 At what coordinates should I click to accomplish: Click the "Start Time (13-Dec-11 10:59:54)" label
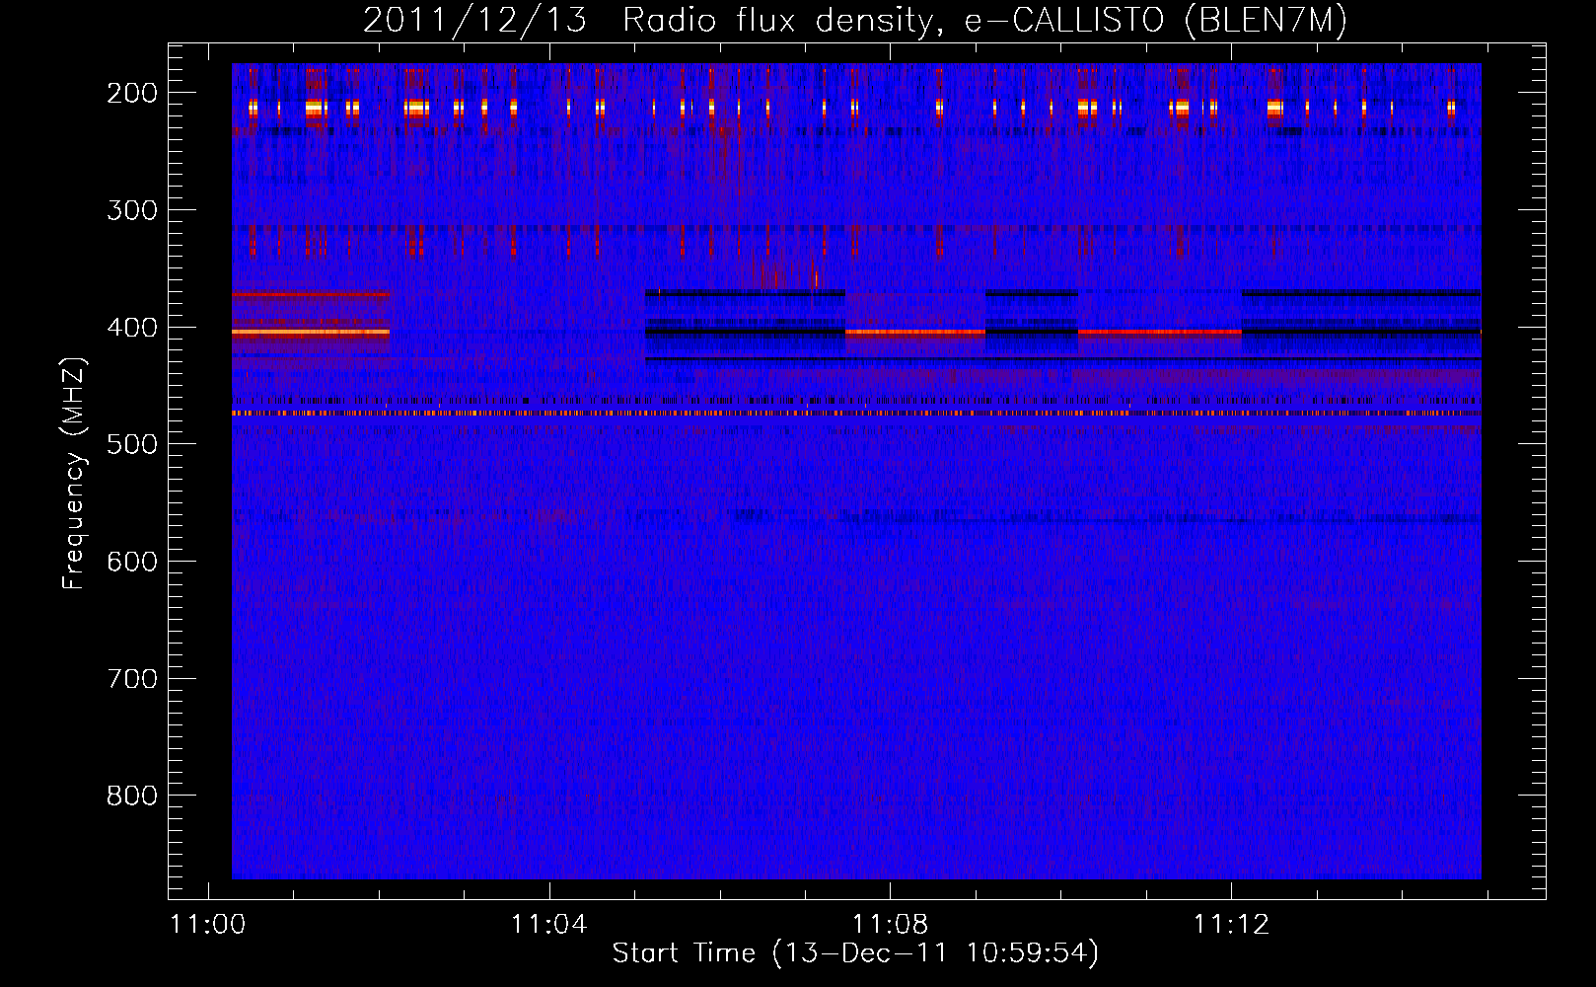[x=855, y=953]
